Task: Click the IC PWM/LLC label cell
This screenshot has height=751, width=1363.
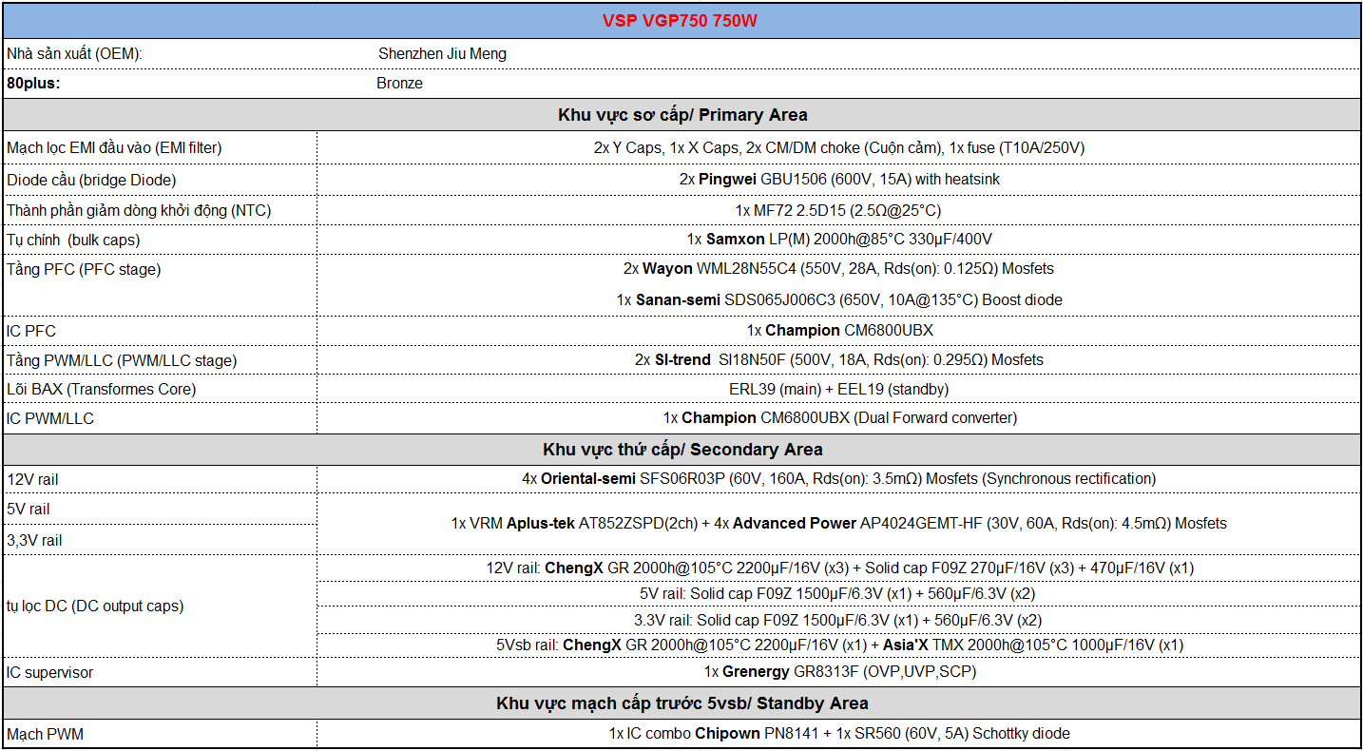Action: click(x=160, y=419)
